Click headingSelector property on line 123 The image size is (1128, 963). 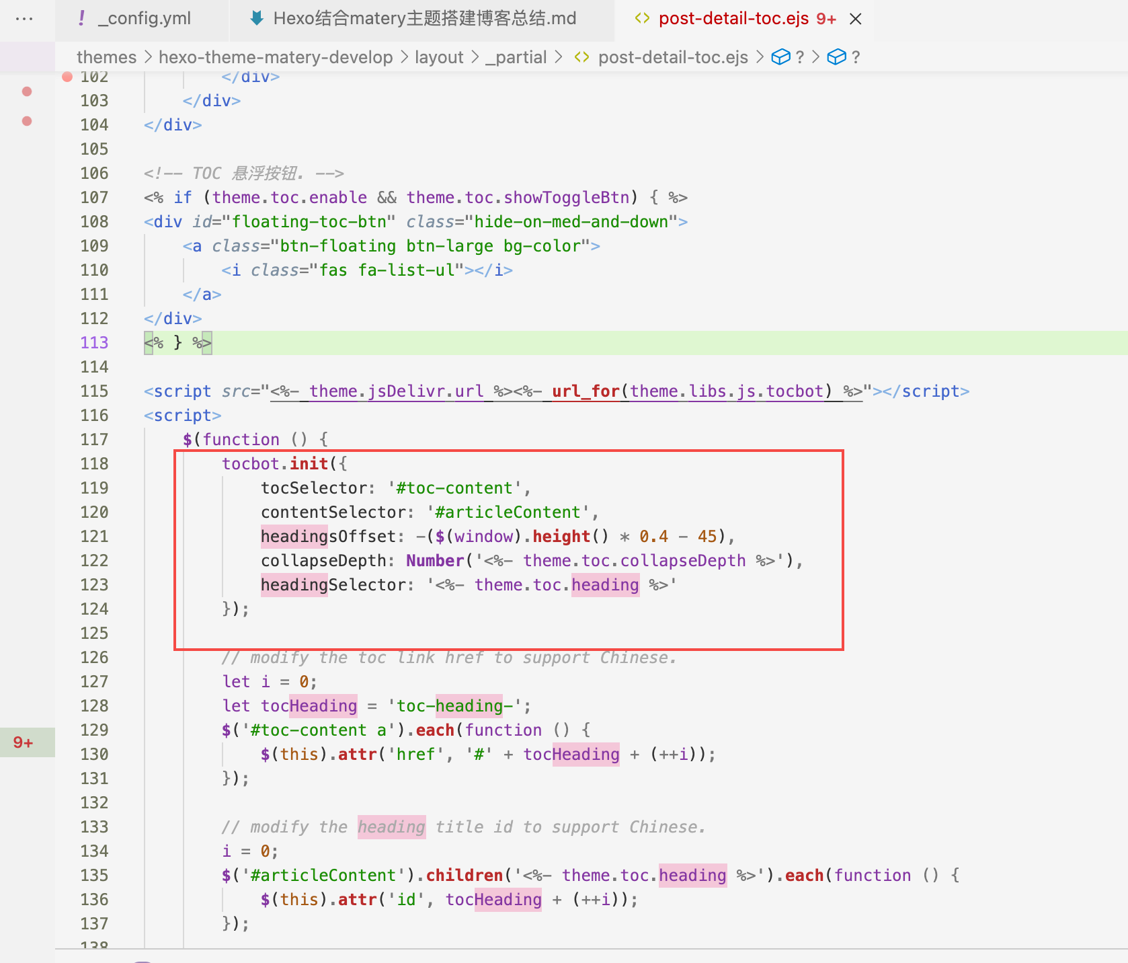(333, 584)
